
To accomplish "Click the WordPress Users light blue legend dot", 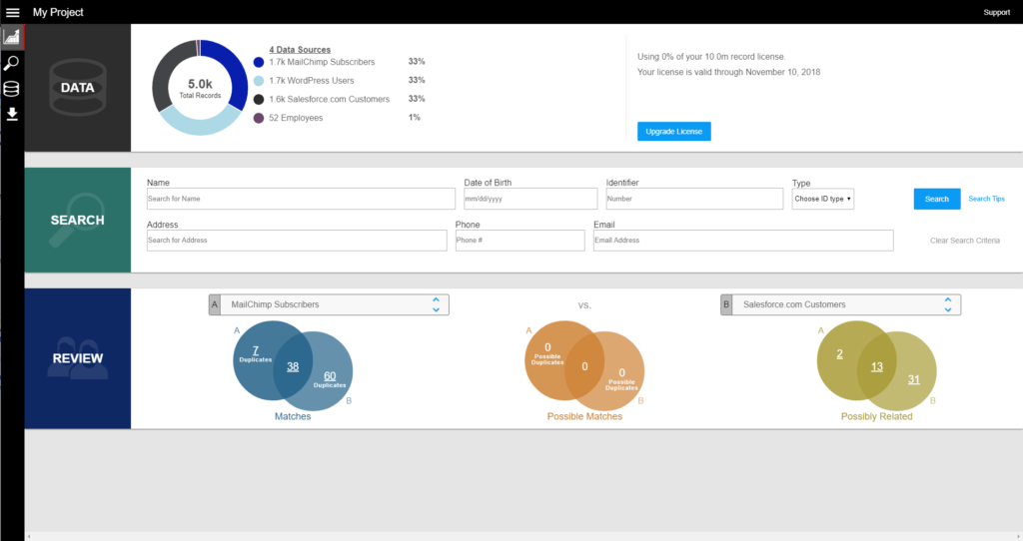I will (x=259, y=81).
